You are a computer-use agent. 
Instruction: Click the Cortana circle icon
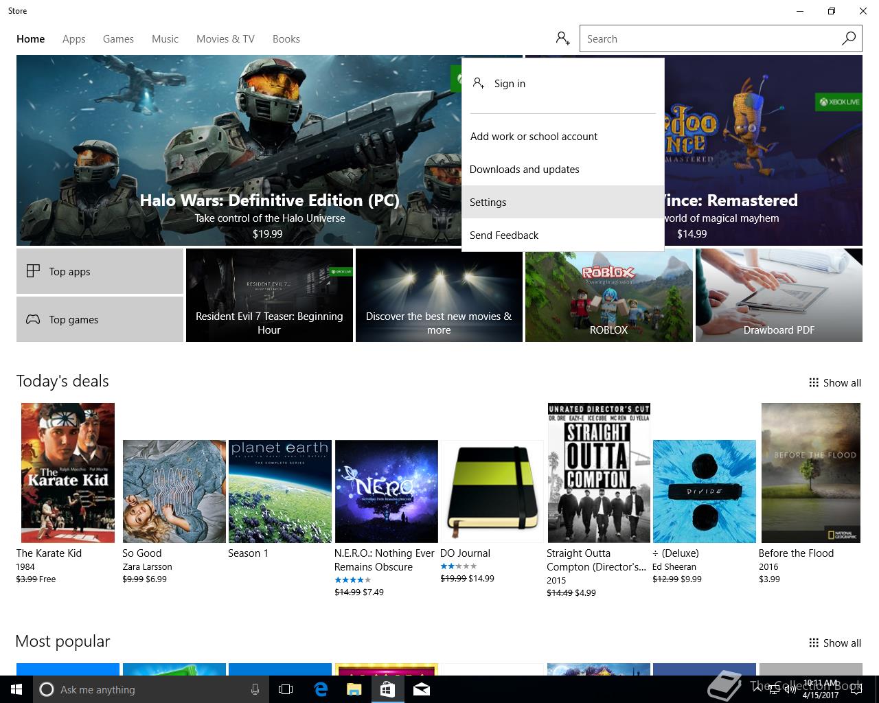click(47, 689)
